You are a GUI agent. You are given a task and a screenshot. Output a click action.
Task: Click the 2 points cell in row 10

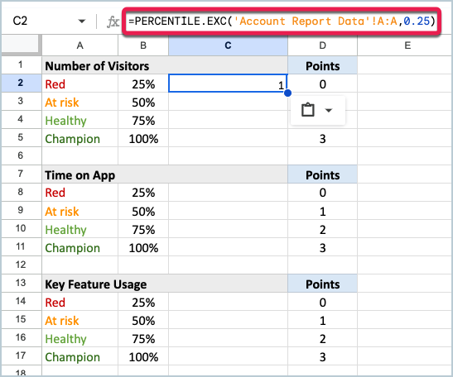(322, 230)
